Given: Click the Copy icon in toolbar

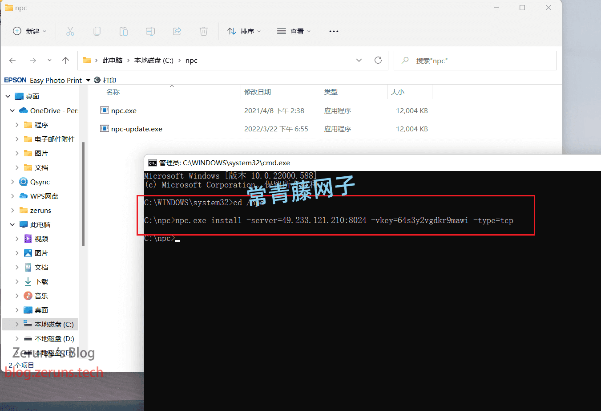Looking at the screenshot, I should click(97, 31).
